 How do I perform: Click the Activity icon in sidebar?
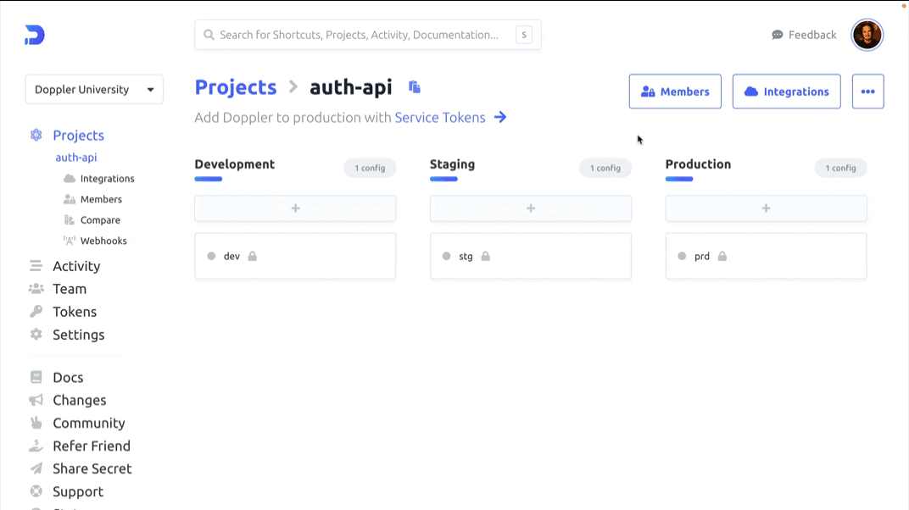point(35,265)
